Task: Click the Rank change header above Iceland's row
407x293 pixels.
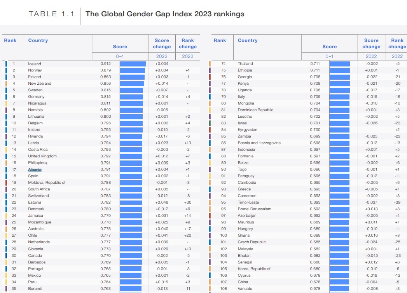Action: click(x=187, y=44)
